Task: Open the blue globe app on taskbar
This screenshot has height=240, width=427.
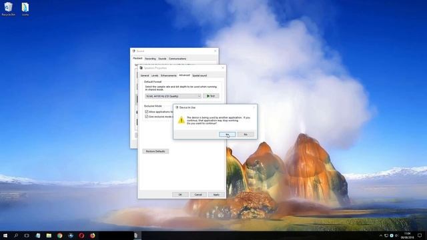Action: click(71, 235)
